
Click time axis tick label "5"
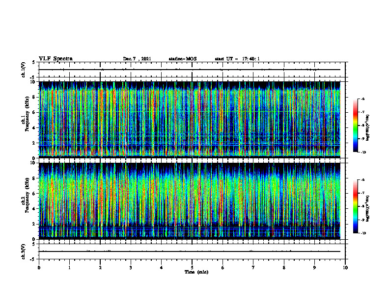[x=192, y=268]
